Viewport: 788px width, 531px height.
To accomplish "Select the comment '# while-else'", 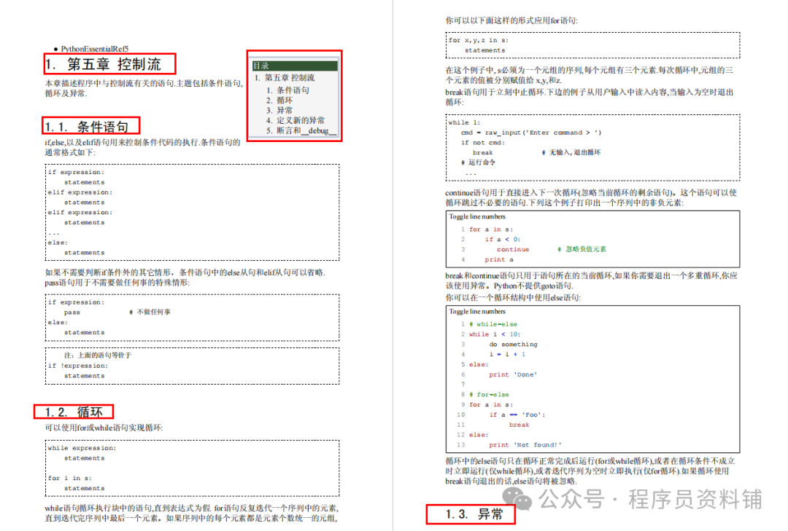I will point(493,324).
